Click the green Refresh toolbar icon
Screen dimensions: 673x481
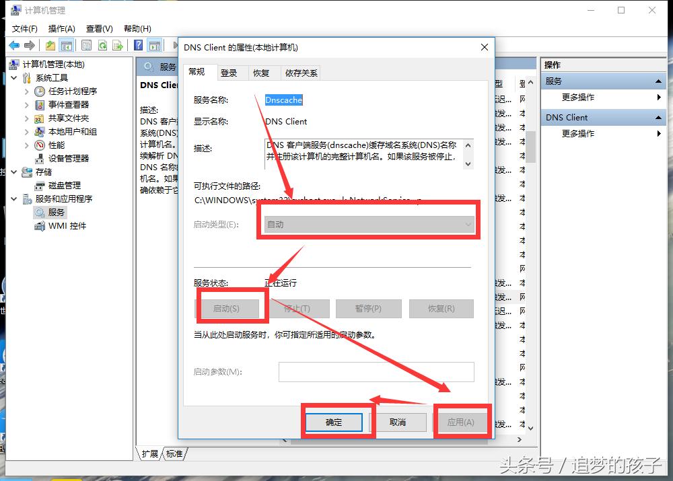point(102,45)
